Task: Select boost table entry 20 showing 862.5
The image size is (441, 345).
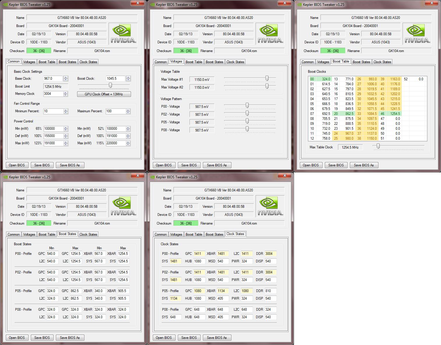Action: point(343,114)
